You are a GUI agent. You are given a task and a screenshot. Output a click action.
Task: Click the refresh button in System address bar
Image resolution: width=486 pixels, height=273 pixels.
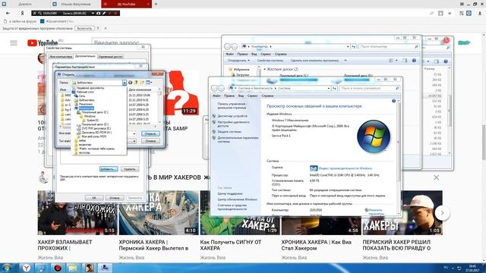tap(334, 89)
